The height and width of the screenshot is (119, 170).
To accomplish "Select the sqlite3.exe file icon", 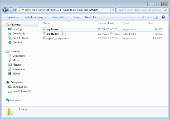I will [x=45, y=34].
